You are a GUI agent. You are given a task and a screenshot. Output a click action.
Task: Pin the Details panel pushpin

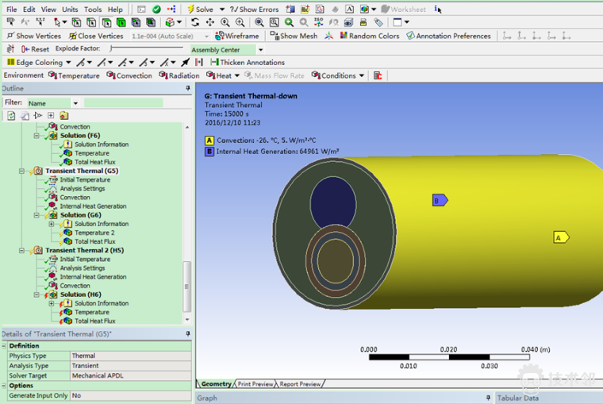(188, 333)
